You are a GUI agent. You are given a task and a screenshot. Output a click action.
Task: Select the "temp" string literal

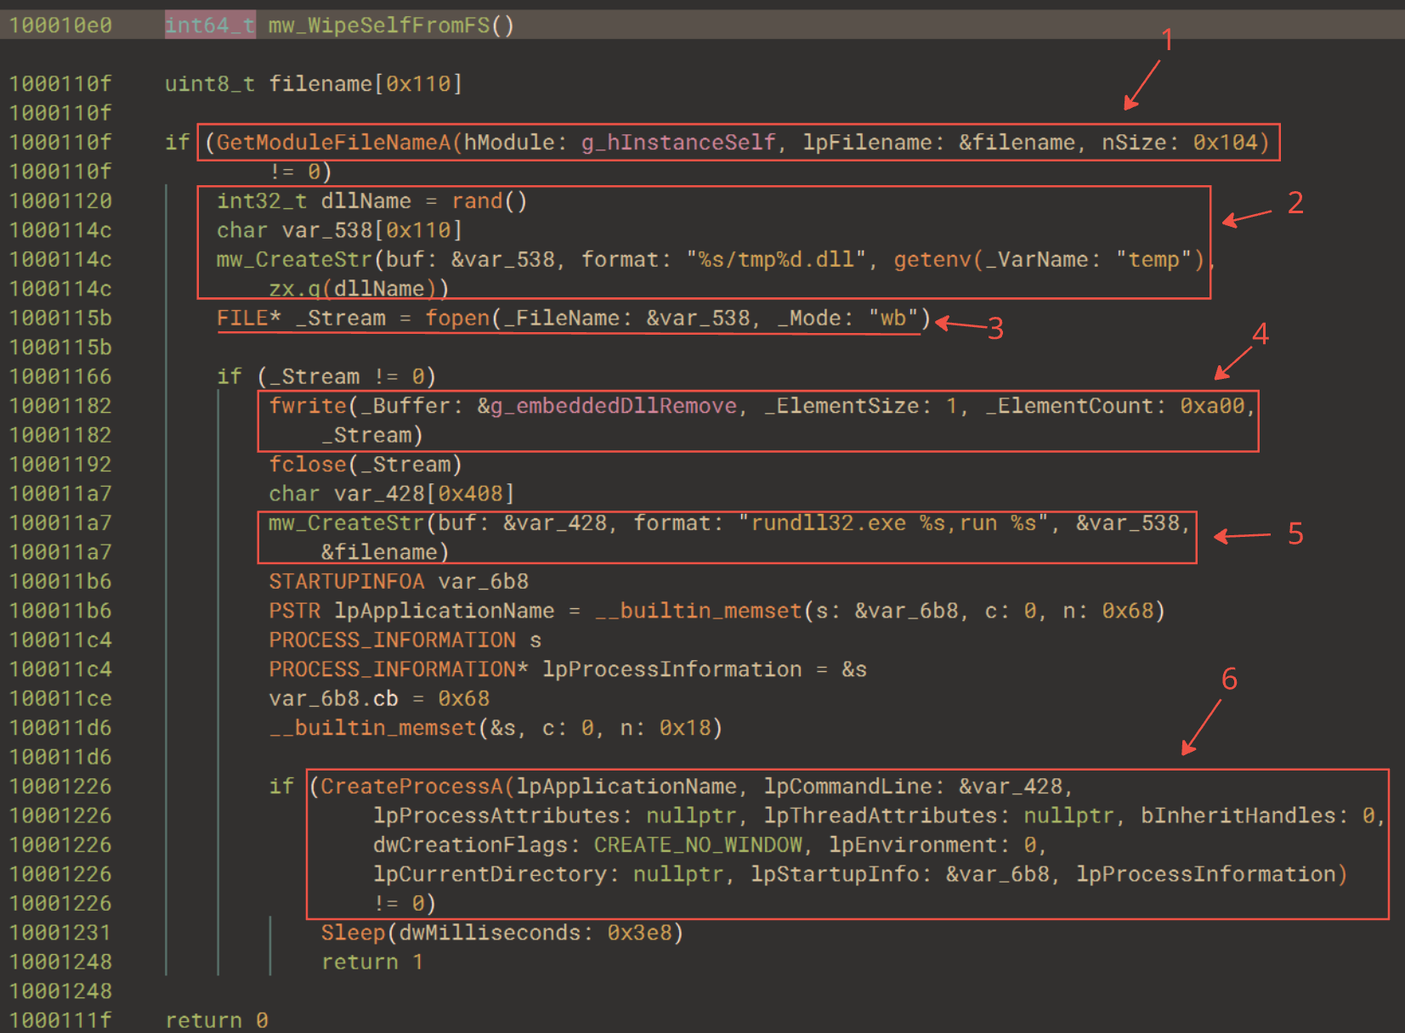(x=1154, y=259)
